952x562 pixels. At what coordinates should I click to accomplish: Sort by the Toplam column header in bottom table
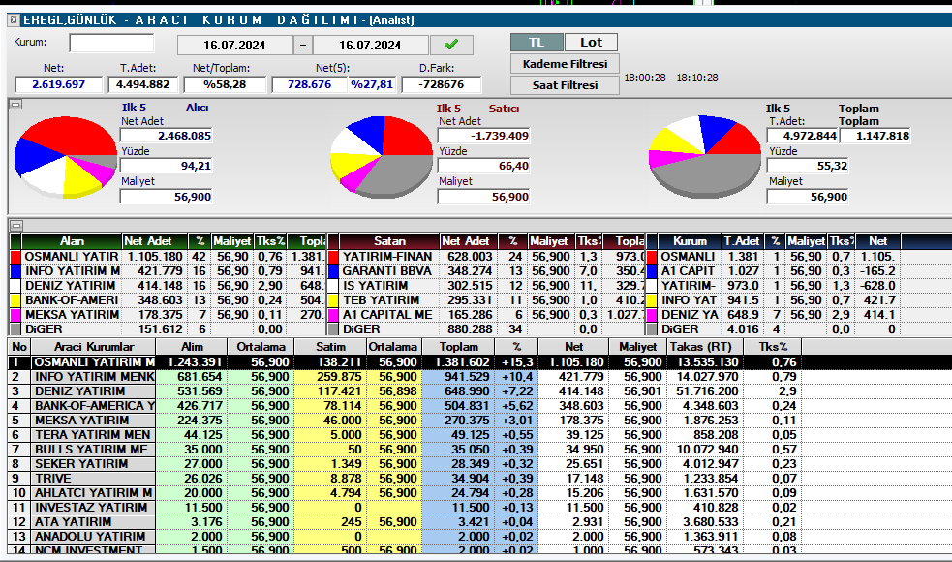458,347
